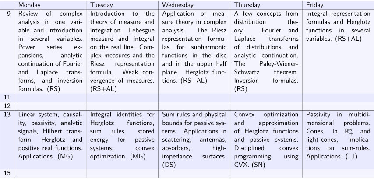Select Monday 13 o'clock linear system causality session
The image size is (374, 179).
click(x=50, y=140)
